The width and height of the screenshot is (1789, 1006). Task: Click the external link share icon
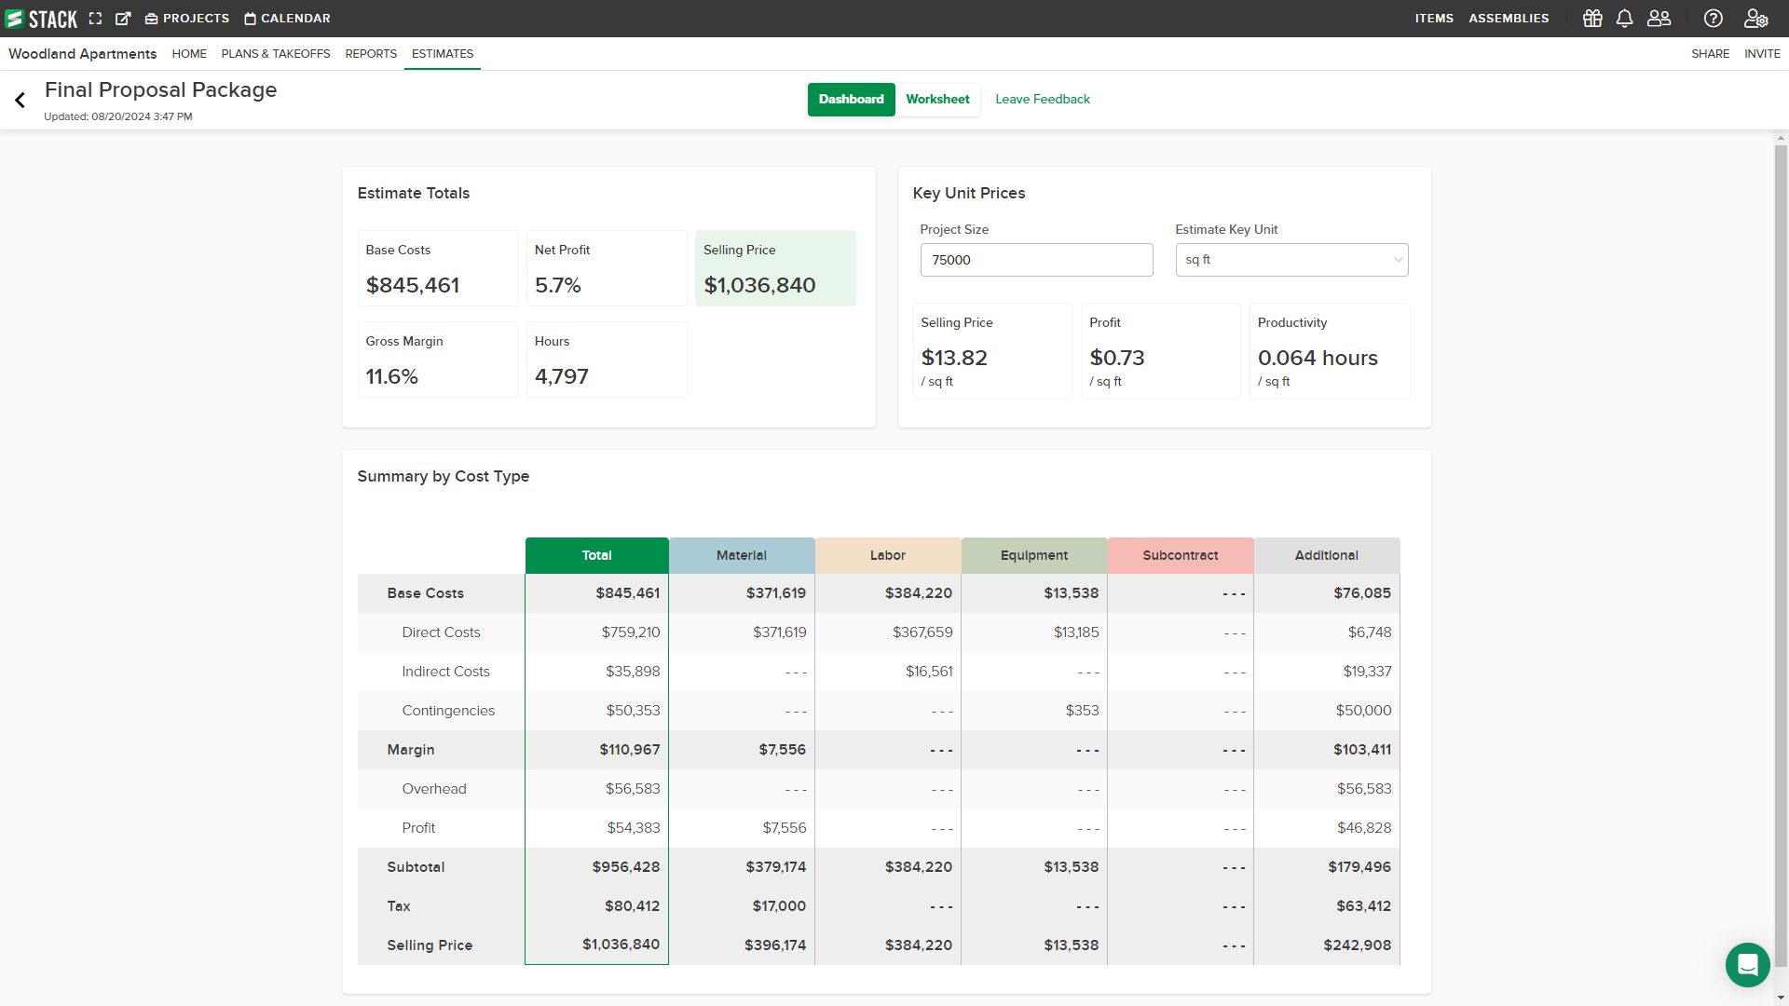pyautogui.click(x=123, y=18)
